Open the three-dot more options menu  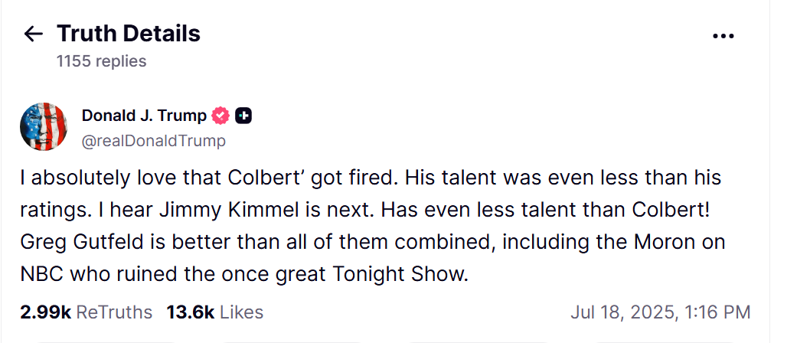click(724, 36)
